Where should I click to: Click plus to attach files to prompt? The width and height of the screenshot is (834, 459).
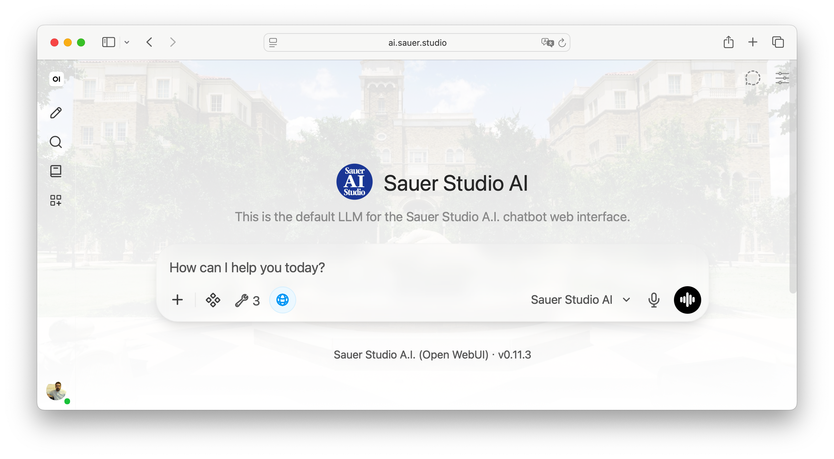pos(178,300)
